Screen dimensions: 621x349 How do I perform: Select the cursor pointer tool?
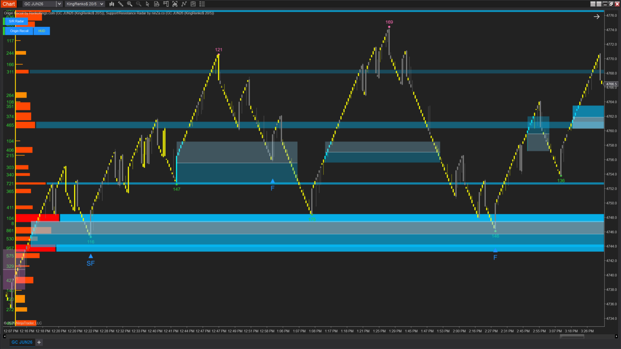[147, 4]
